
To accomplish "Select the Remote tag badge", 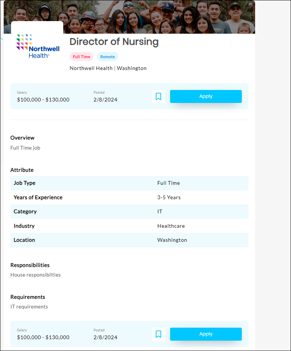I will [108, 57].
